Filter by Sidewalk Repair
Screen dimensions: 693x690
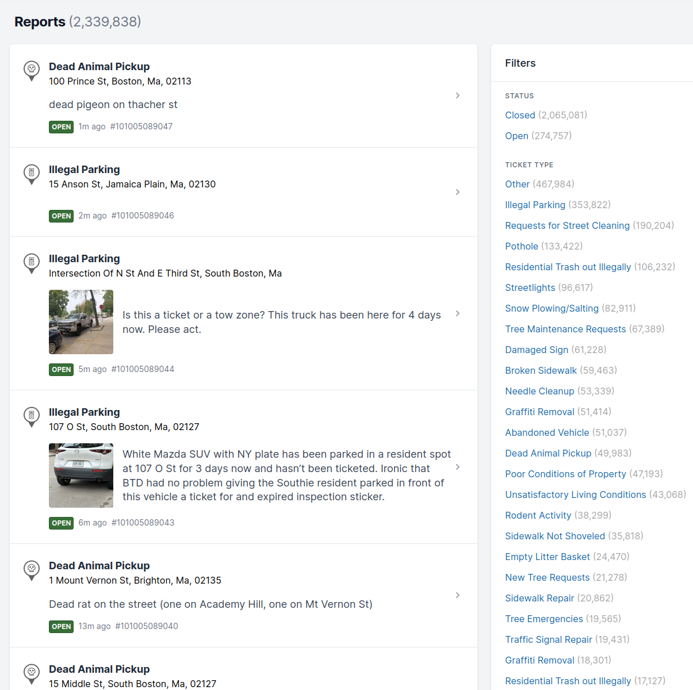tap(539, 598)
